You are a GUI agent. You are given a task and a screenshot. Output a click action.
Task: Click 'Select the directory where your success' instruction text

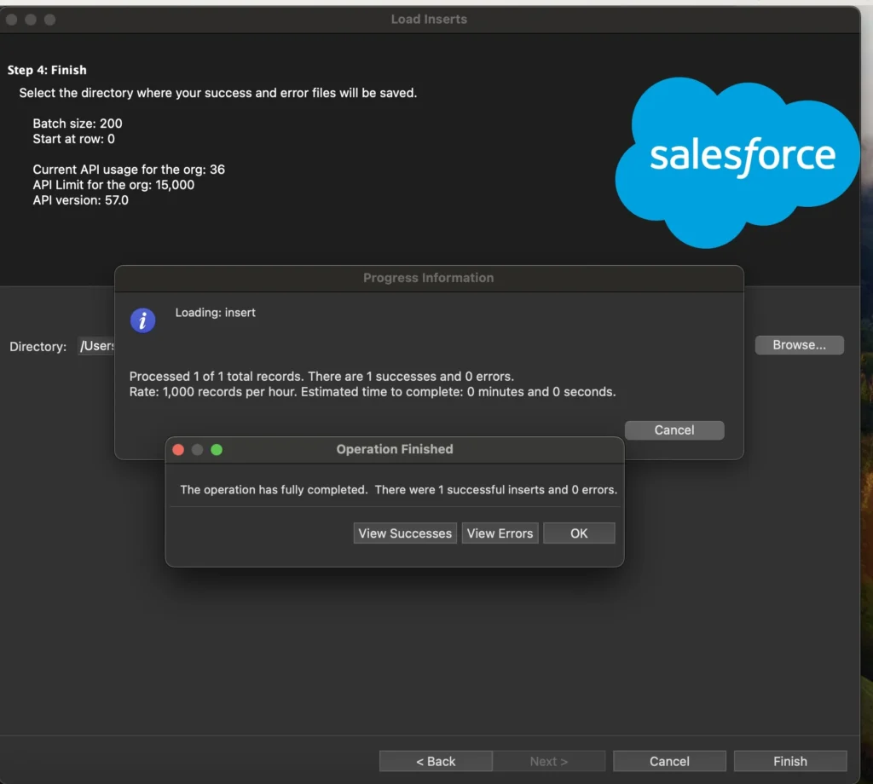(217, 93)
